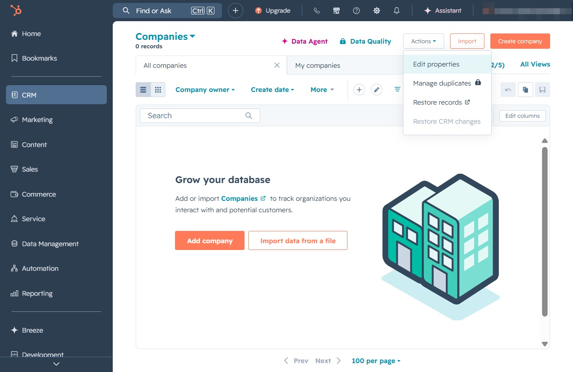Open Service in the sidebar
573x372 pixels.
[56, 219]
